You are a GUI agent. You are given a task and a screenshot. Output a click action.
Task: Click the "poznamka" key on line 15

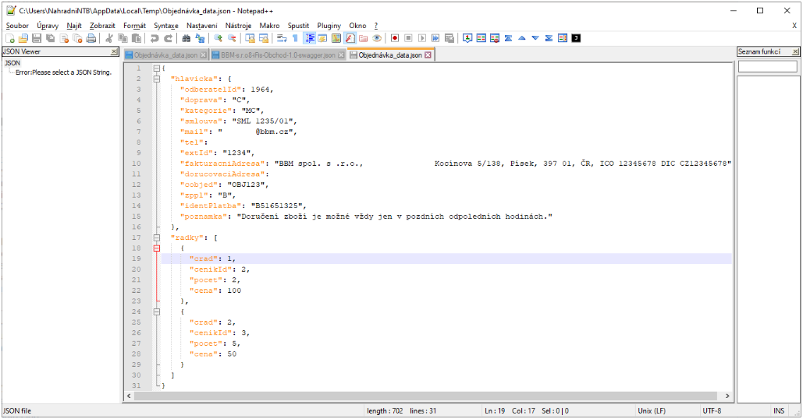[204, 217]
